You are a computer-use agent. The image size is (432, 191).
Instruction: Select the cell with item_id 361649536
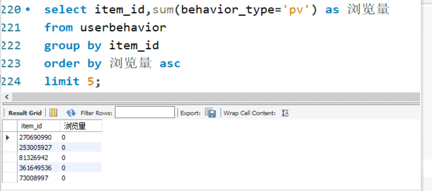point(38,168)
